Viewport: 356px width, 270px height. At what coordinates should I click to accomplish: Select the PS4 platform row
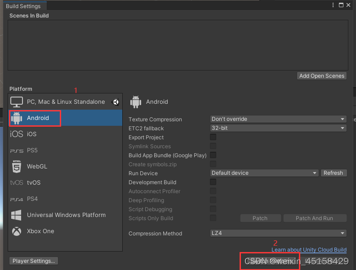click(x=65, y=199)
